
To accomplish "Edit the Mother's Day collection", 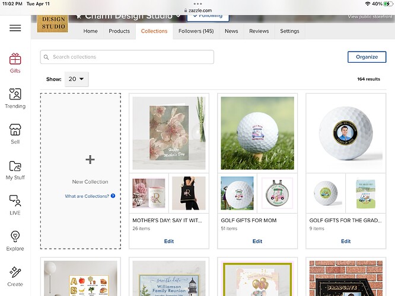I will [169, 241].
